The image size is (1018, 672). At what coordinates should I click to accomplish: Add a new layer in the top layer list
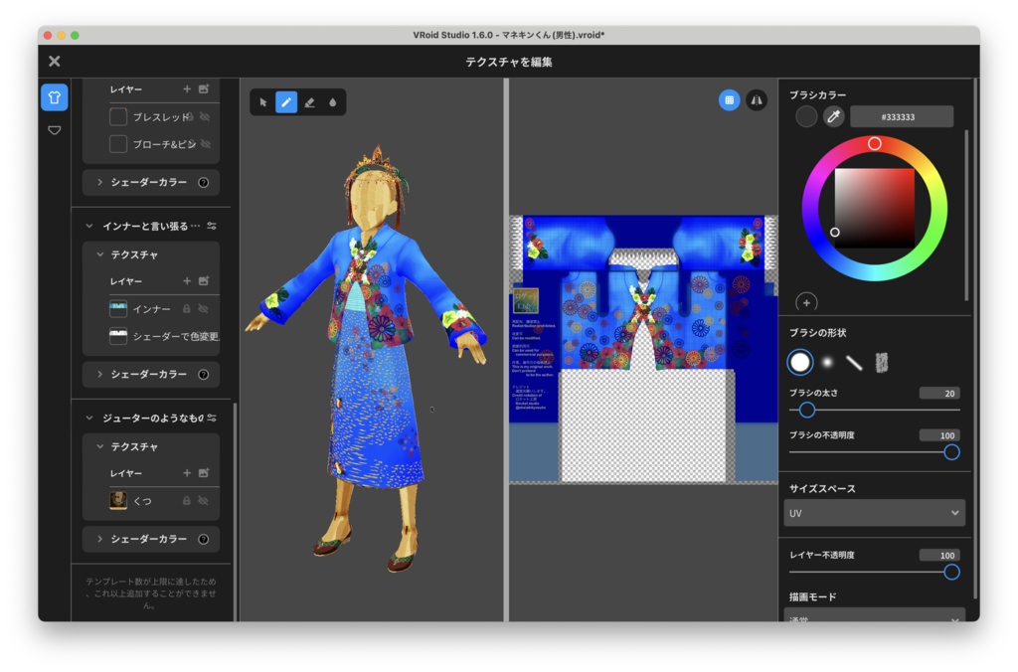(187, 88)
